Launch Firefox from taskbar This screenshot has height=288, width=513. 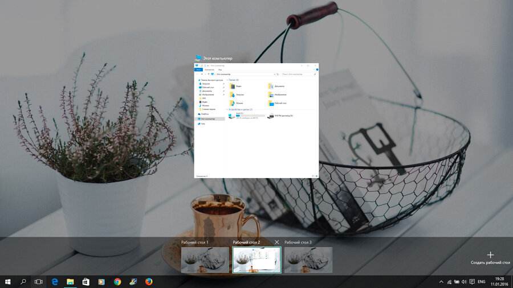149,282
